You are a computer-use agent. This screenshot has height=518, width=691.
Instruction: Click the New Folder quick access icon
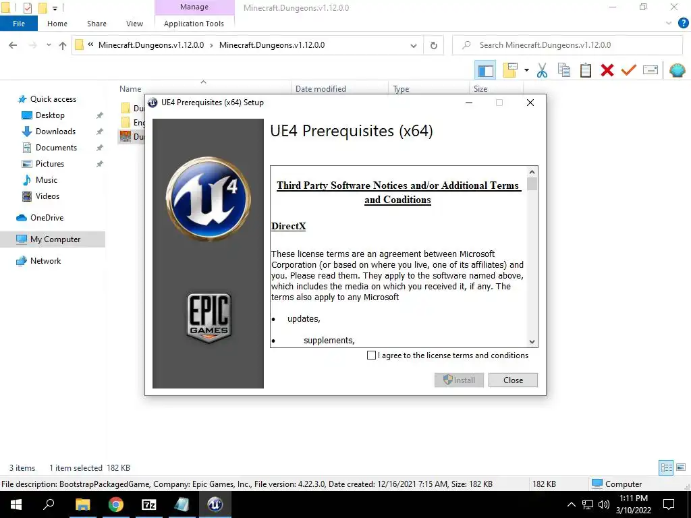click(x=43, y=7)
